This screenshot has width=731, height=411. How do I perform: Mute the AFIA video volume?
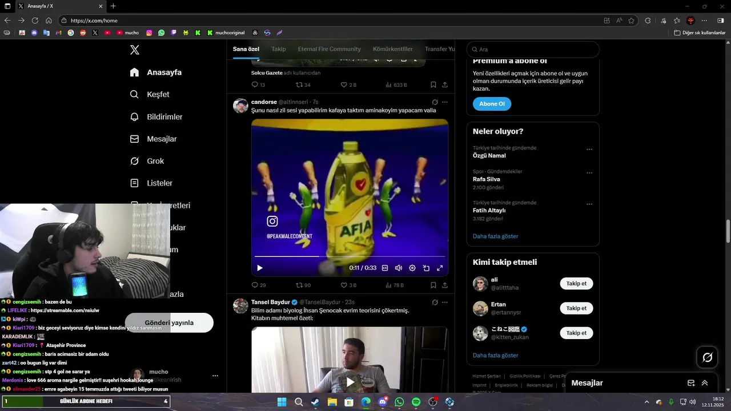click(x=399, y=268)
